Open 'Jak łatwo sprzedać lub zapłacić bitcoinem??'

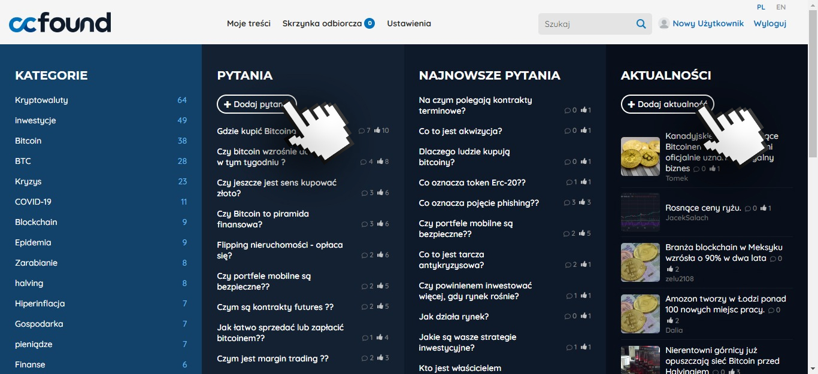coord(280,333)
